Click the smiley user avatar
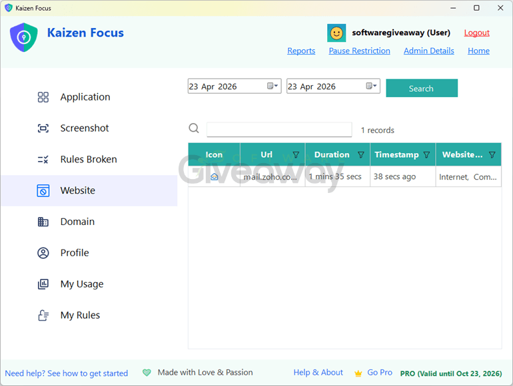 pos(336,33)
